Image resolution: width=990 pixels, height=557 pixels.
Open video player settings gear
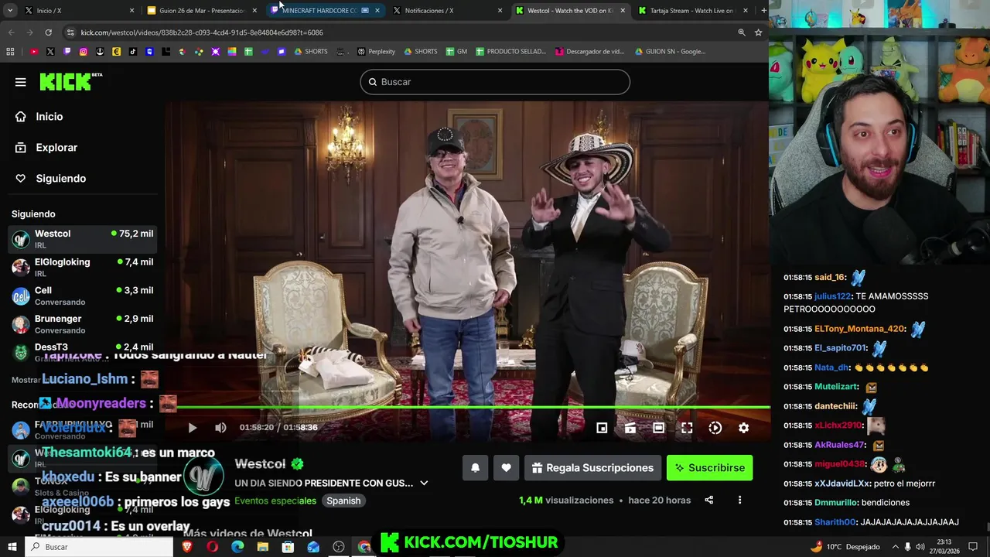(743, 428)
